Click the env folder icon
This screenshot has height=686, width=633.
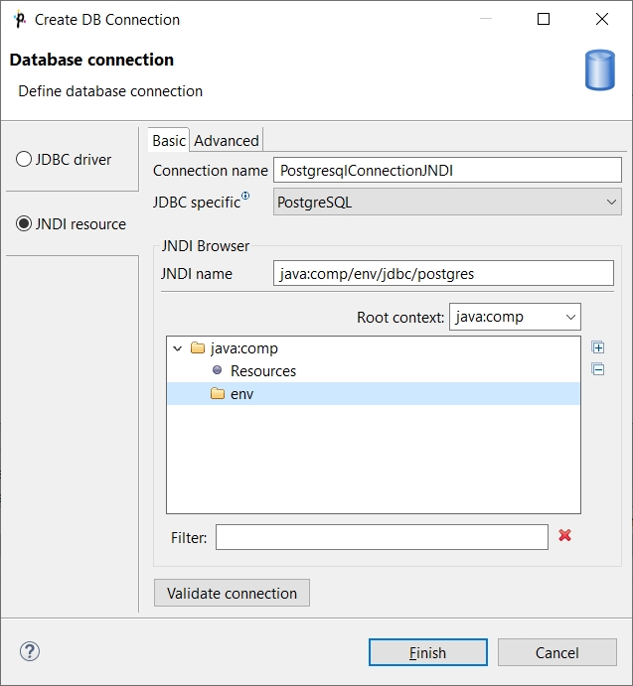(218, 394)
